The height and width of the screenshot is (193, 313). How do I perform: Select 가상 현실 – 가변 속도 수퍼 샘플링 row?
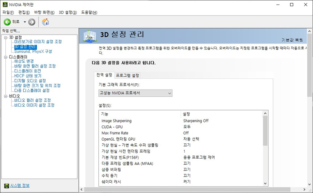[181, 145]
